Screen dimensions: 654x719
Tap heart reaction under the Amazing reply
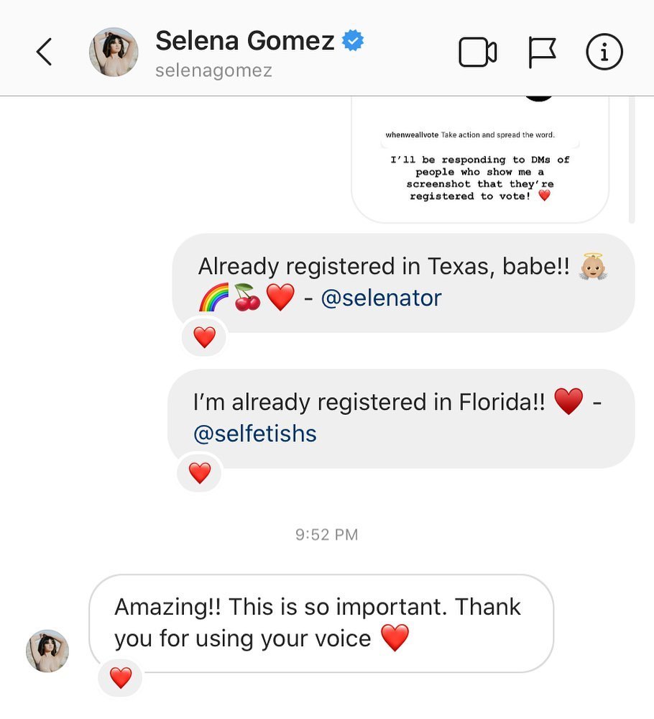coord(120,677)
